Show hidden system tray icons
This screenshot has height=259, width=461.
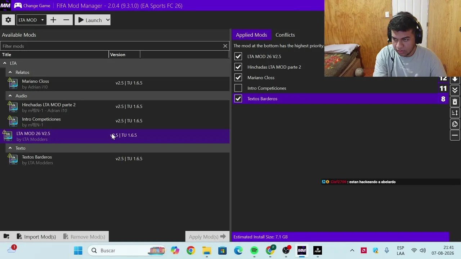click(x=352, y=250)
